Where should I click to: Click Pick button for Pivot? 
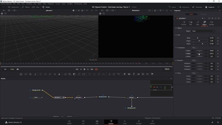point(194,73)
